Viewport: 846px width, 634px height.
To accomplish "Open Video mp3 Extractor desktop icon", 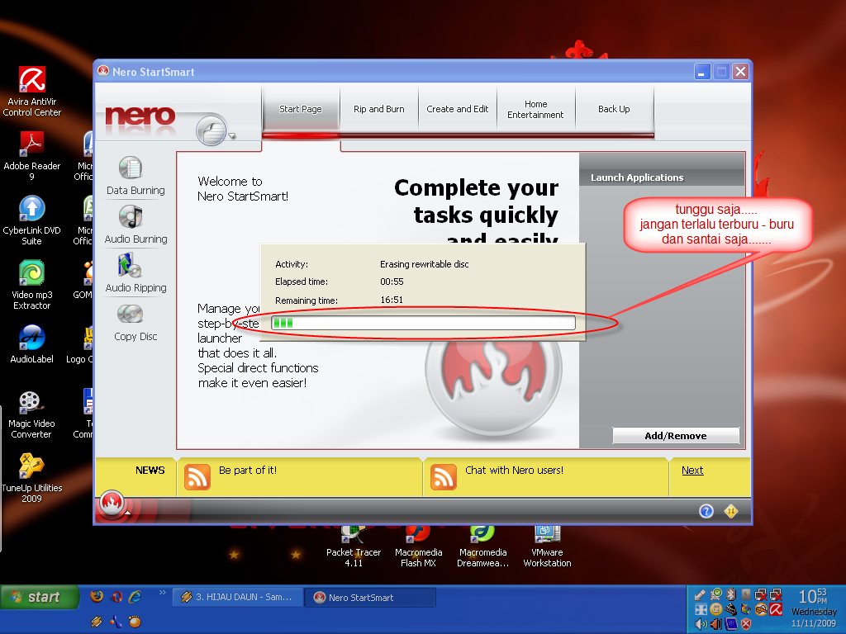I will [x=32, y=285].
